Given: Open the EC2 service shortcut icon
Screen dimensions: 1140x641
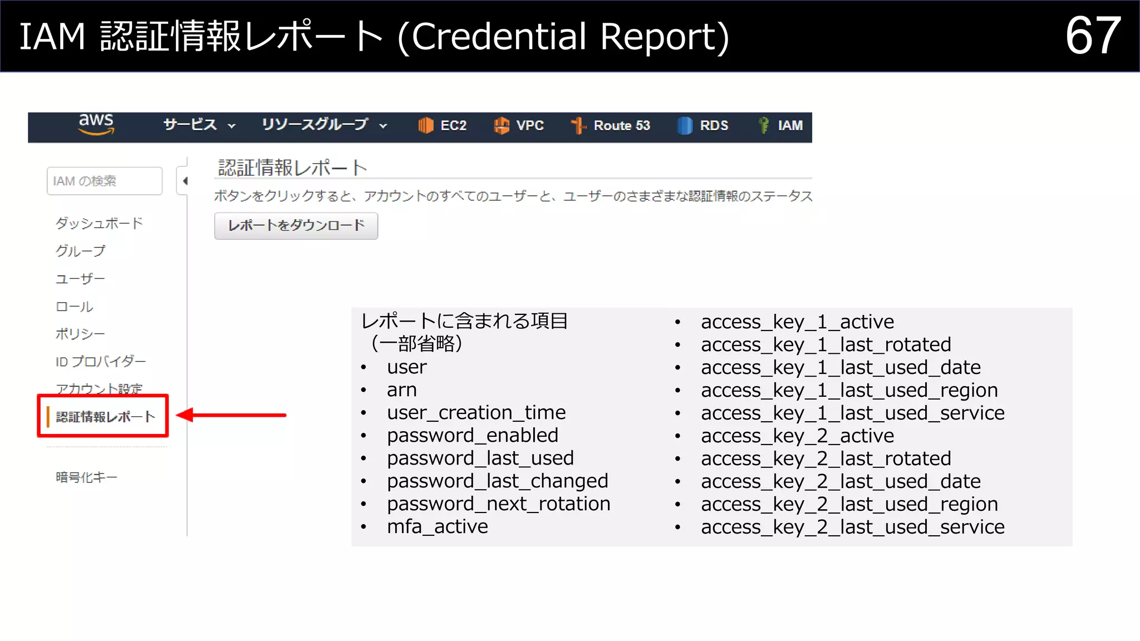Looking at the screenshot, I should [426, 126].
